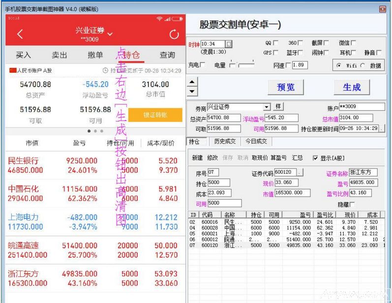Click the lookup button beside 证券代码
Viewport: 392px width, 303px height.
click(x=300, y=172)
